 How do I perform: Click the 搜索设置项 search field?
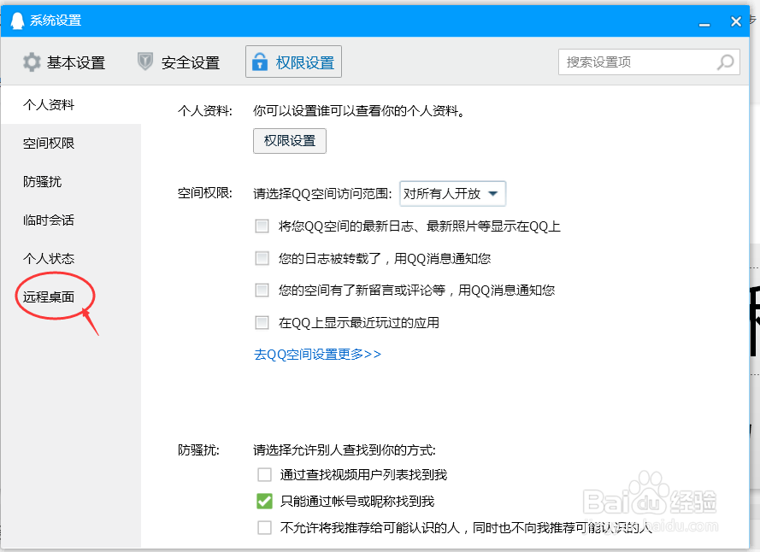point(633,62)
